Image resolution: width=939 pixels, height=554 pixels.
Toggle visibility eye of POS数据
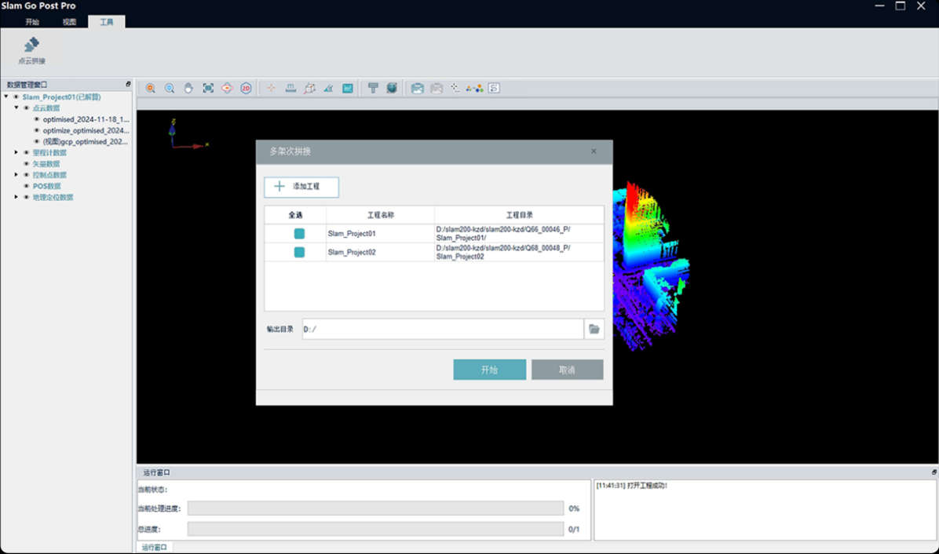(26, 187)
